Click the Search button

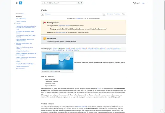80,3
